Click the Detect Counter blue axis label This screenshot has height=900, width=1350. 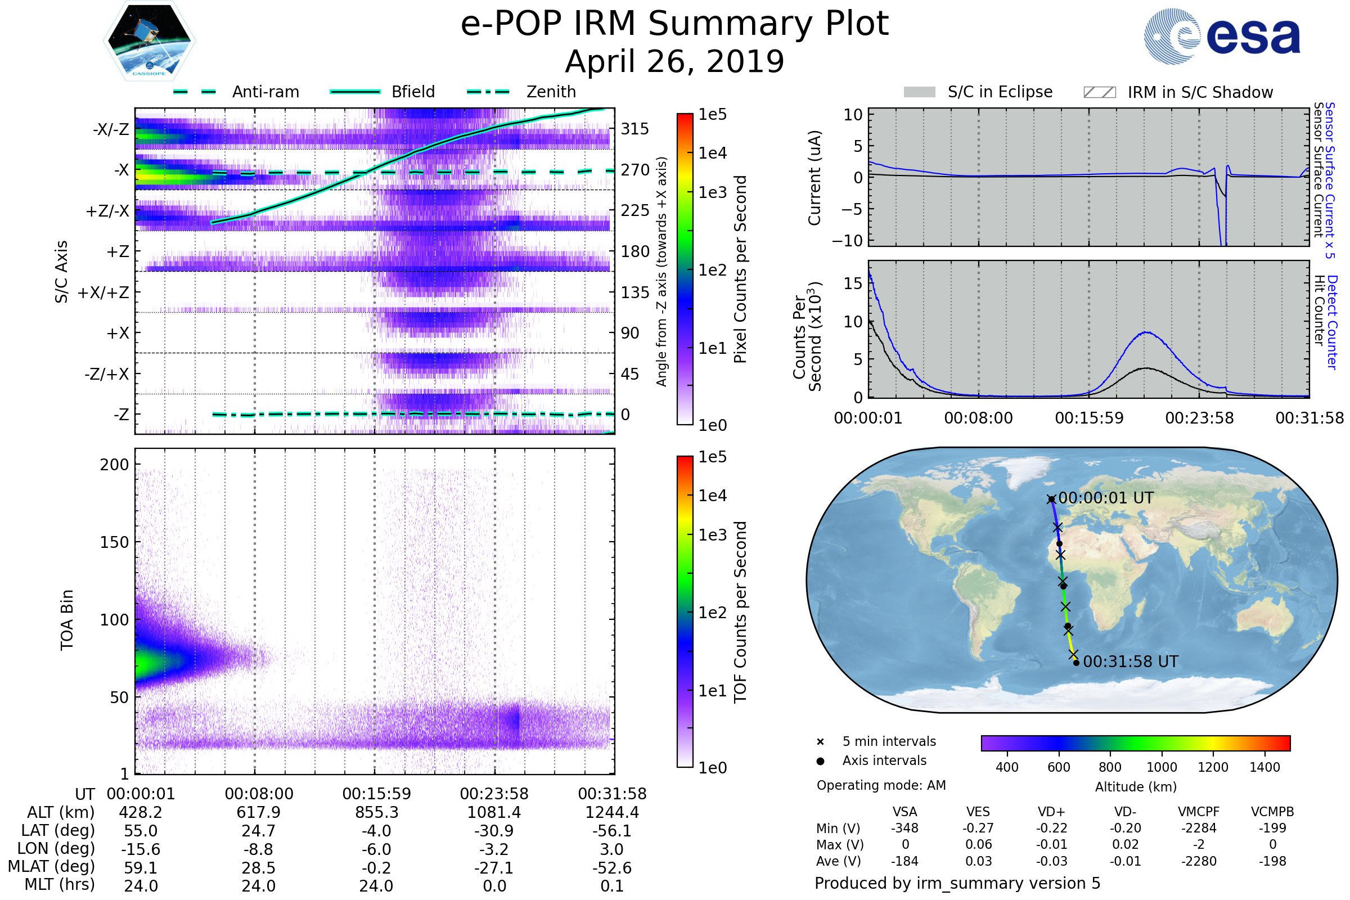(1331, 322)
